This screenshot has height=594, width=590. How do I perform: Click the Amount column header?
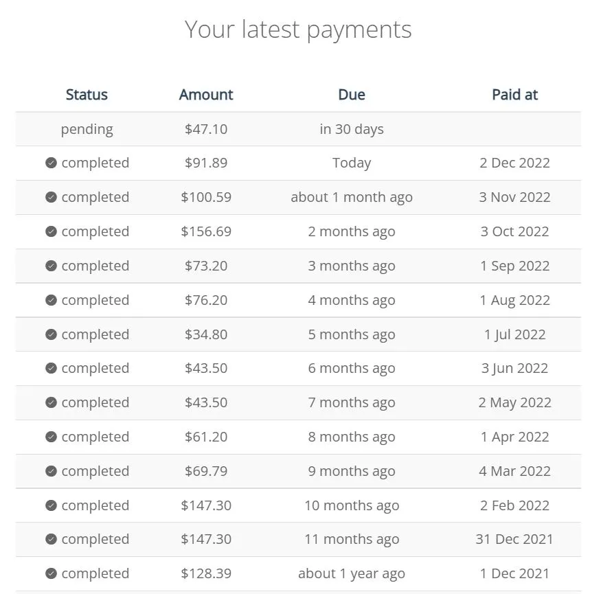coord(206,95)
